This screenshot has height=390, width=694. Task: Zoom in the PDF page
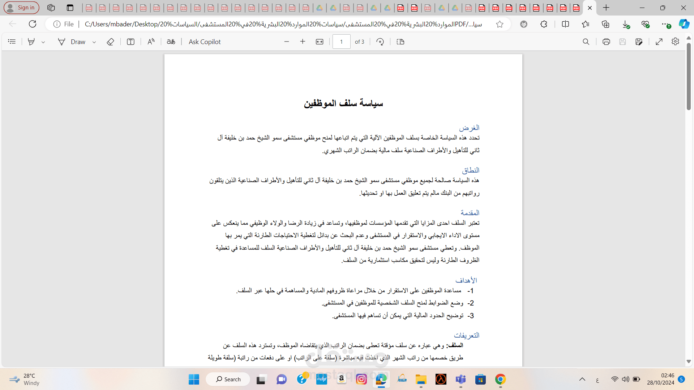click(x=303, y=42)
